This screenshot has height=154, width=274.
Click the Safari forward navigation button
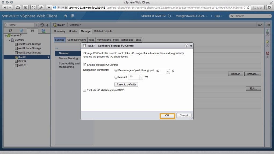tap(10, 8)
